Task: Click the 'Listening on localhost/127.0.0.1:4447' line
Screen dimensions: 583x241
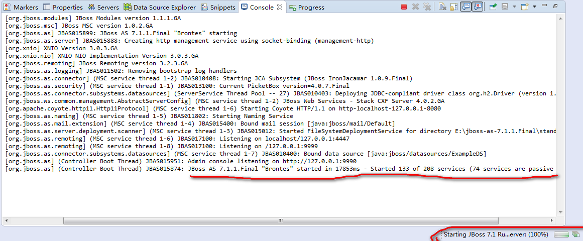Action: coord(177,139)
